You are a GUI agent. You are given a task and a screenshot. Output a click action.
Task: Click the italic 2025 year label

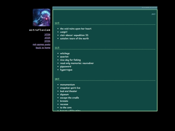coord(153,14)
